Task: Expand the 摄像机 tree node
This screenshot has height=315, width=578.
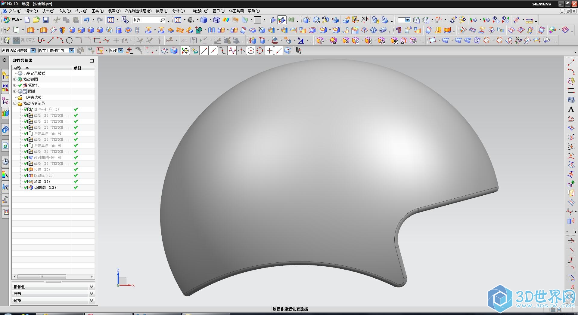Action: pos(14,85)
